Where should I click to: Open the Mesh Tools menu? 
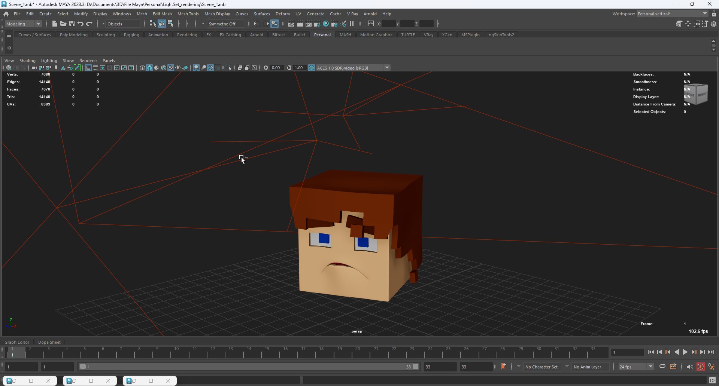tap(188, 14)
